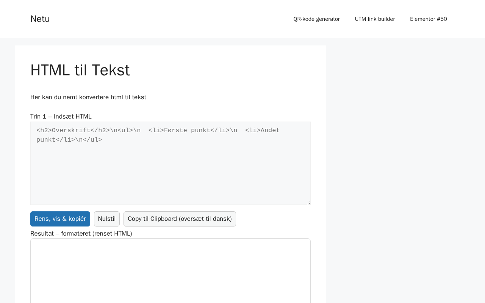Click the Netu site title

pos(40,19)
